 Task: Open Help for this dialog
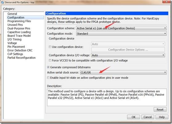pos(162,117)
